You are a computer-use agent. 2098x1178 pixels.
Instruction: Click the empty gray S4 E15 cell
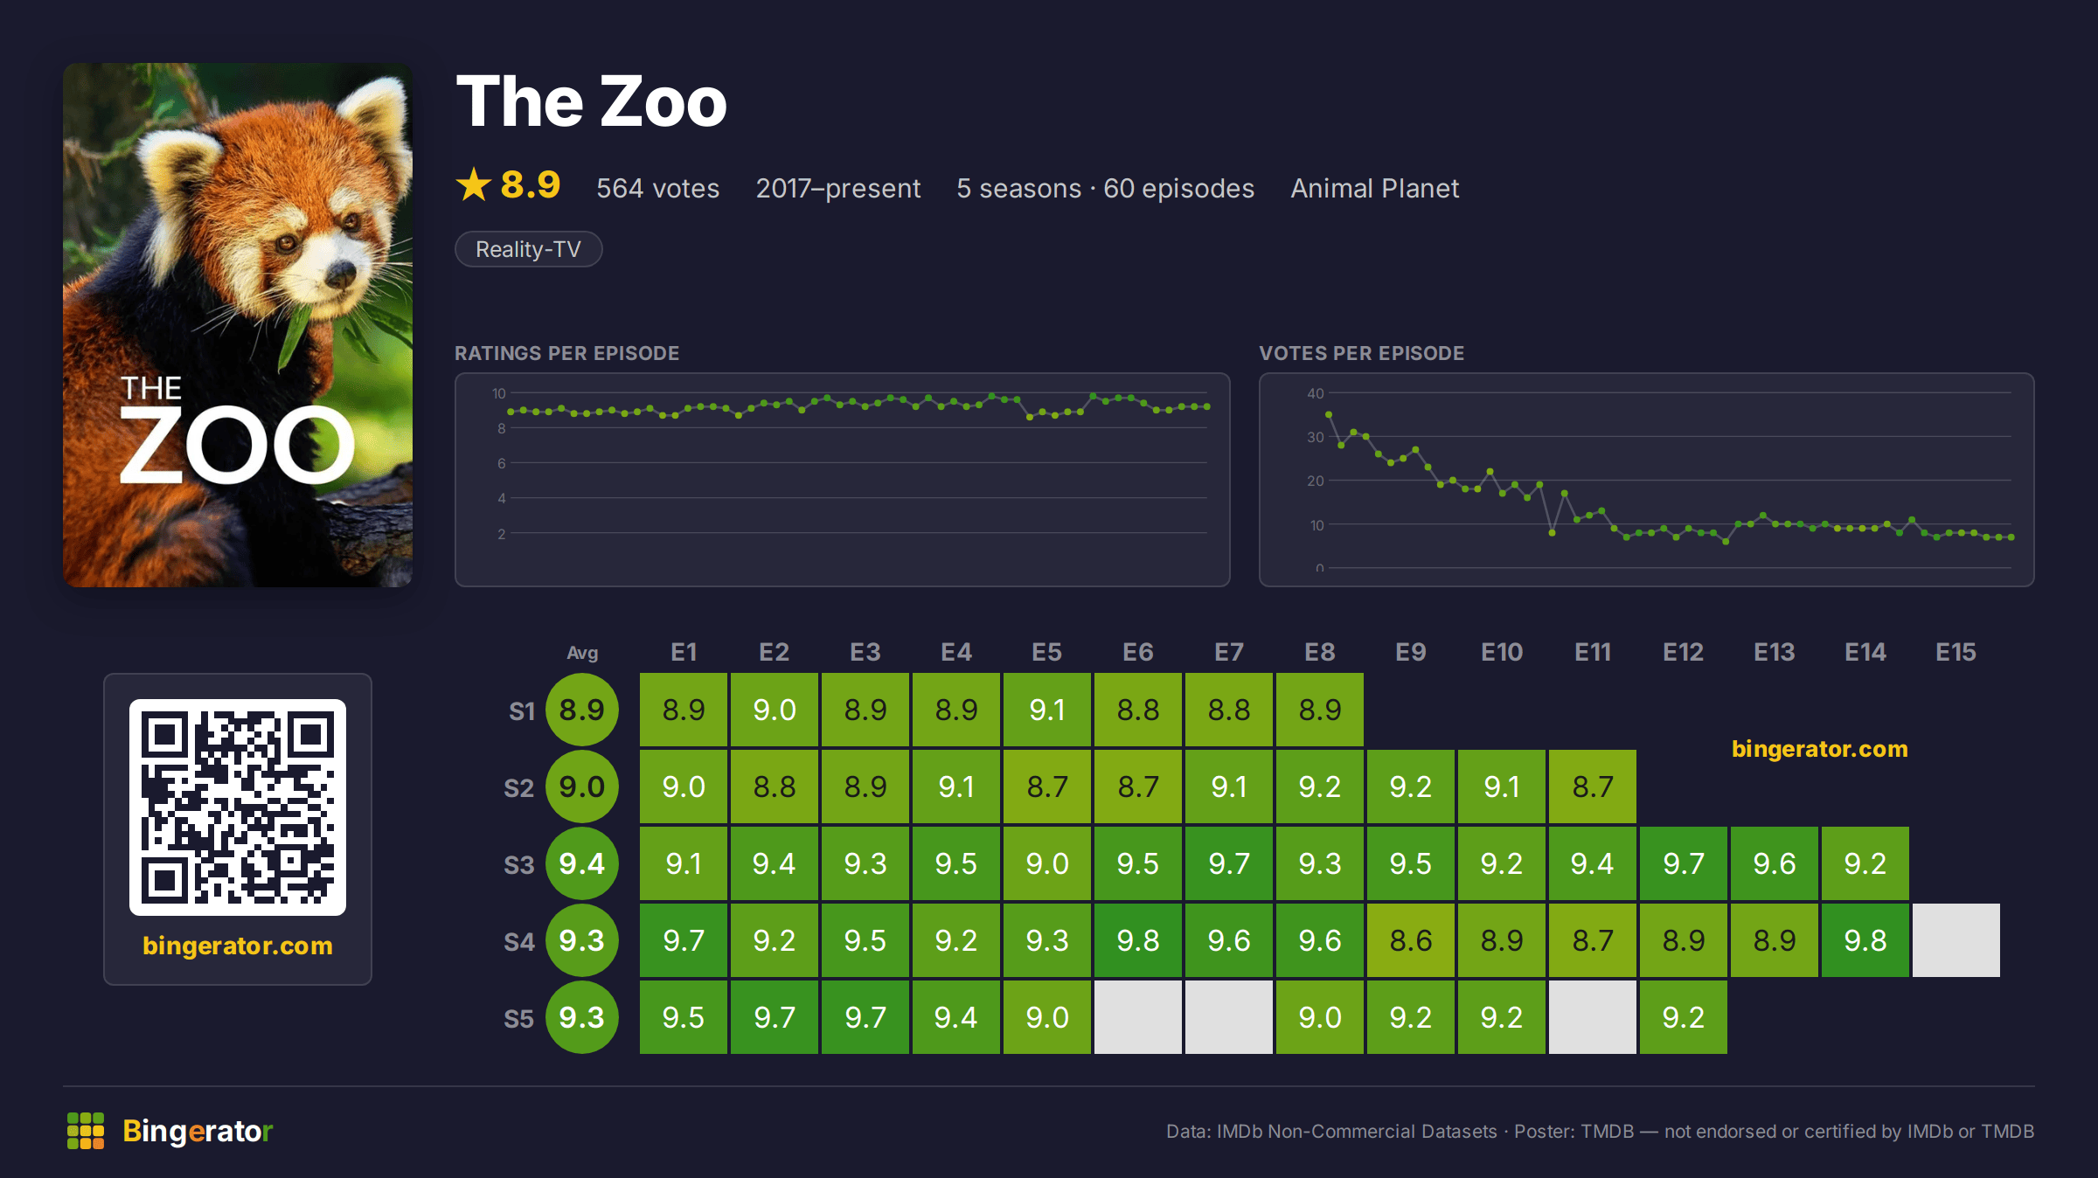(x=1956, y=940)
